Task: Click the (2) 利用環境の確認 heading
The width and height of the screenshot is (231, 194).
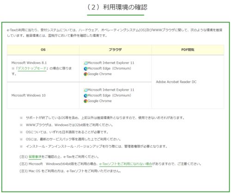Action: point(117,7)
